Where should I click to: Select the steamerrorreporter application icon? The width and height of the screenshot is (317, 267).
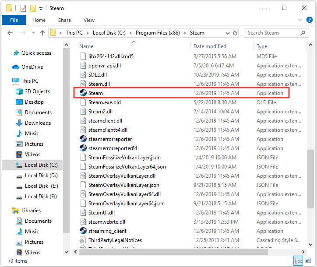click(83, 139)
